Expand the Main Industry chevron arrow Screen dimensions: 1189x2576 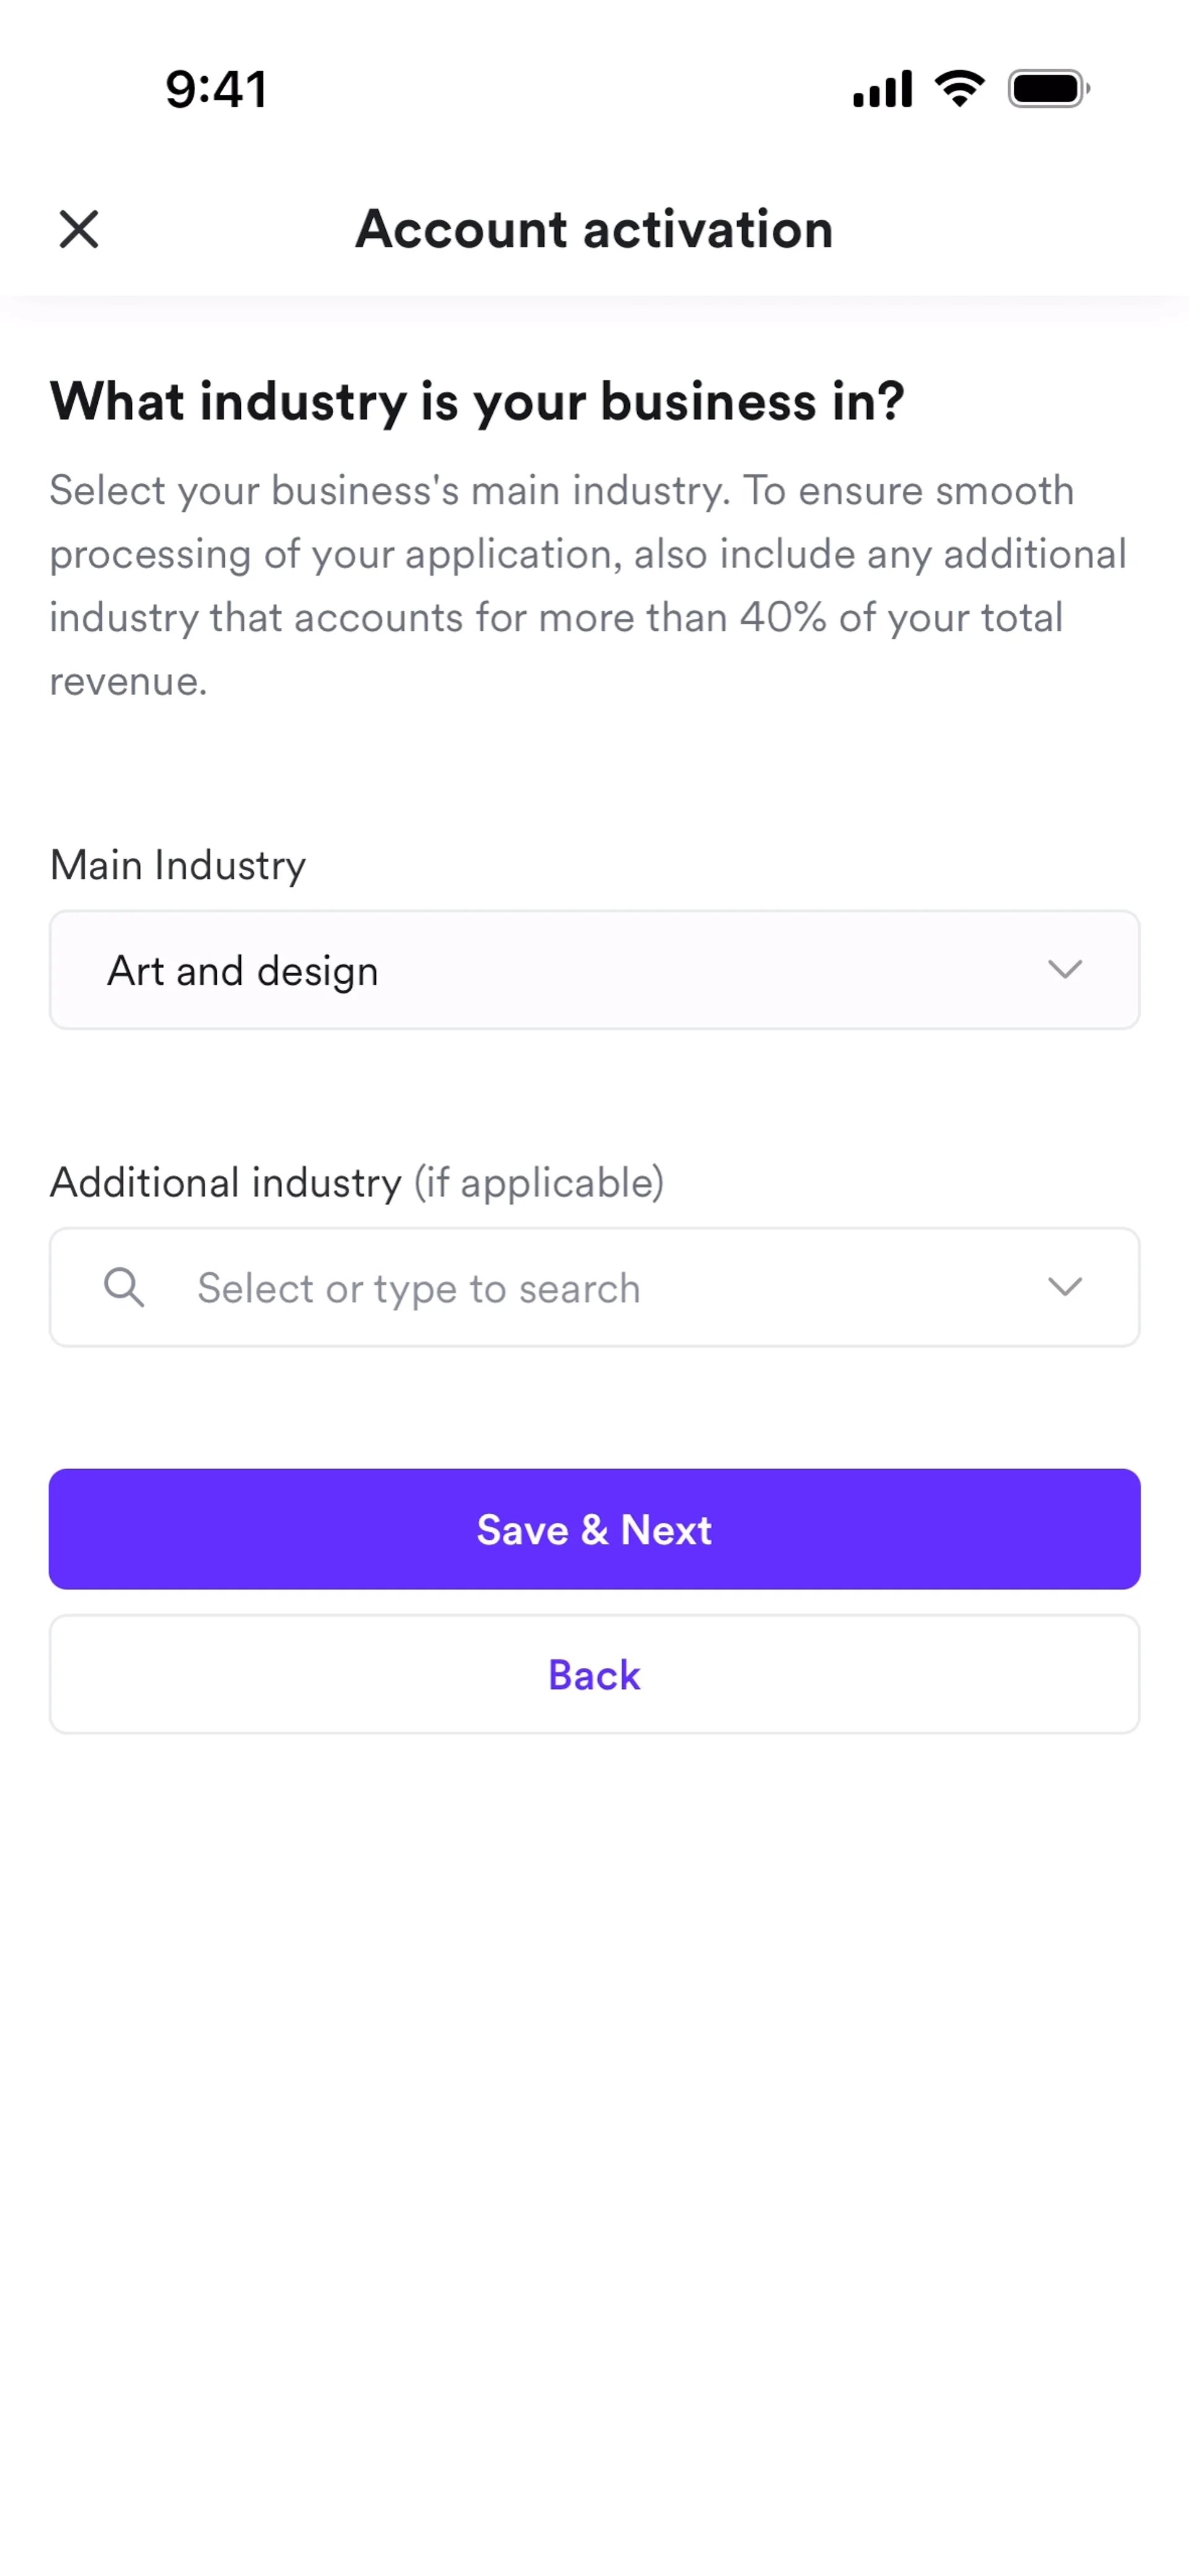(1065, 969)
